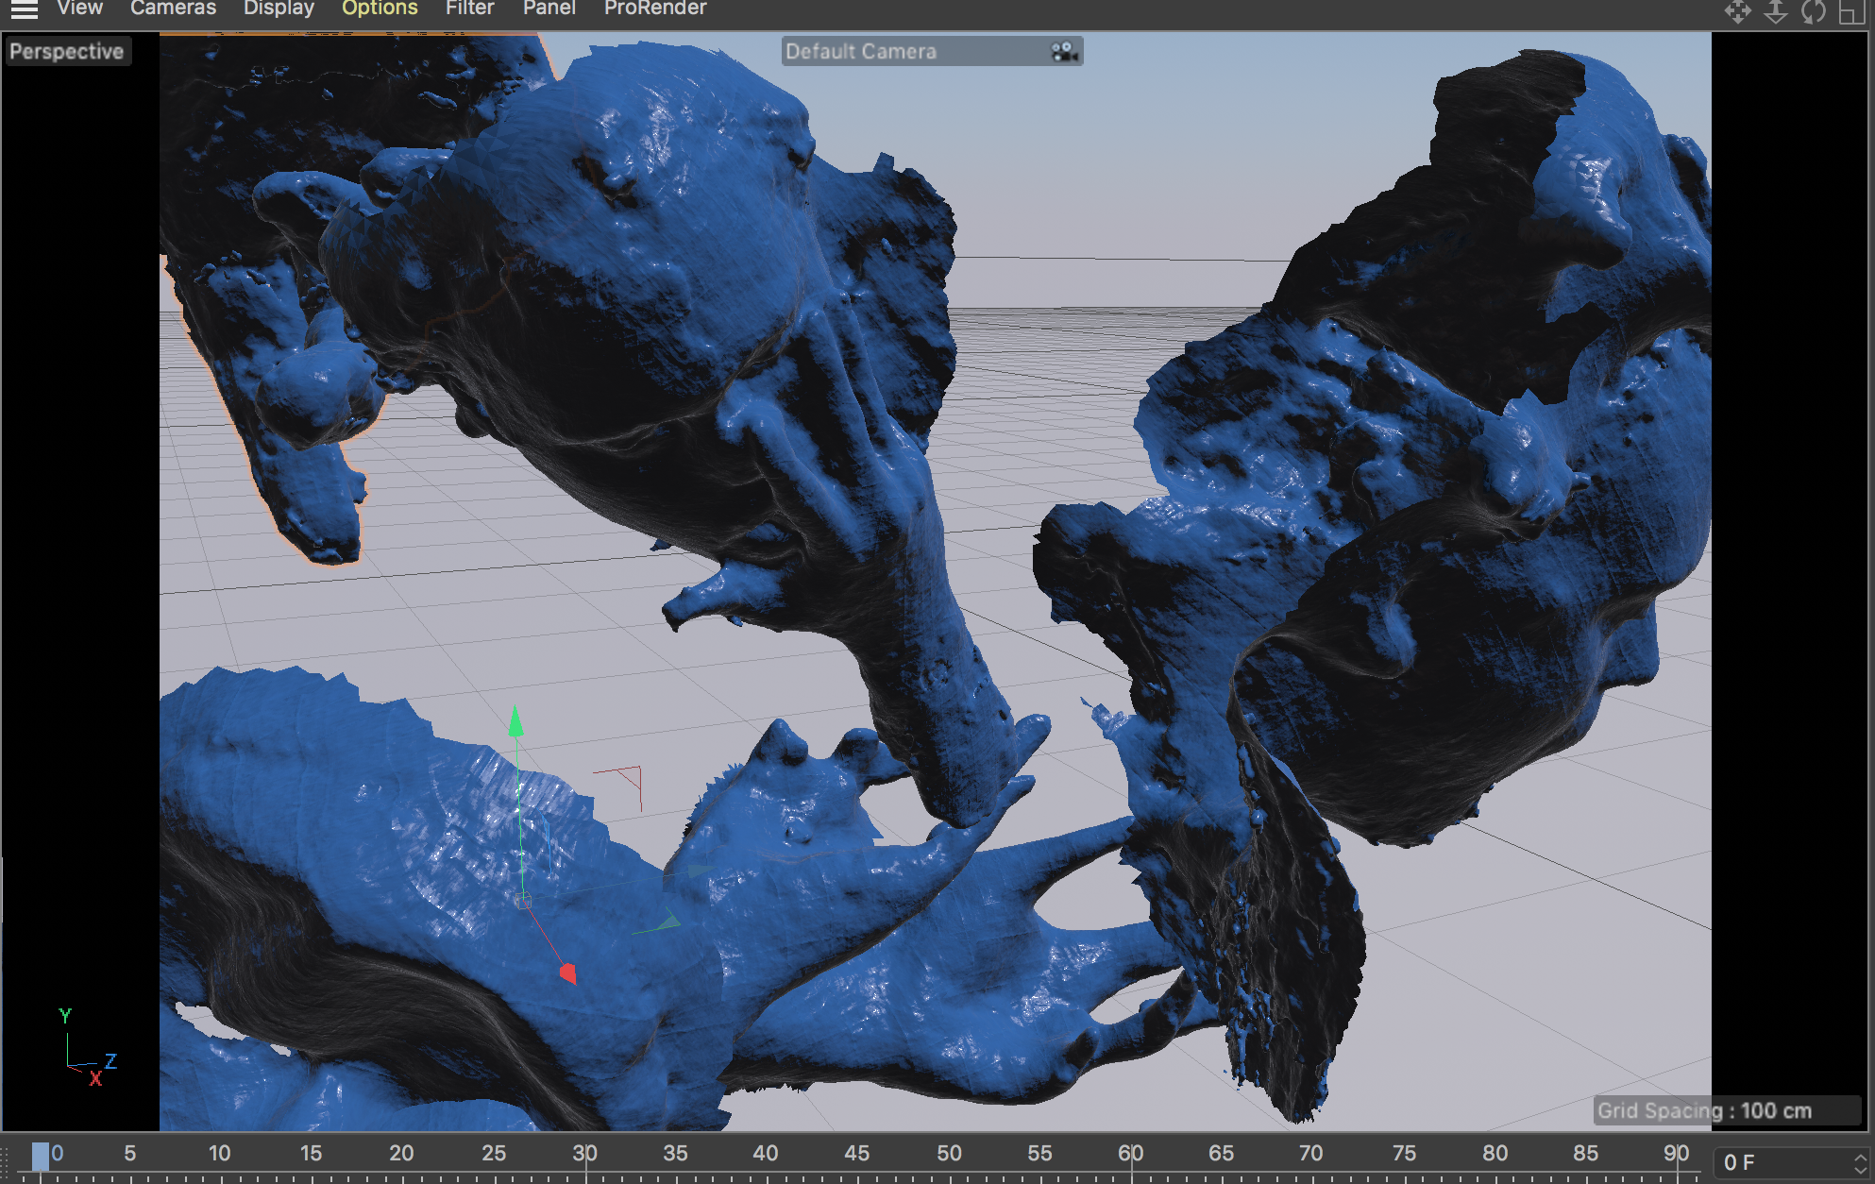Click the viewport rotate/orbit camera icon
This screenshot has width=1875, height=1184.
1813,11
